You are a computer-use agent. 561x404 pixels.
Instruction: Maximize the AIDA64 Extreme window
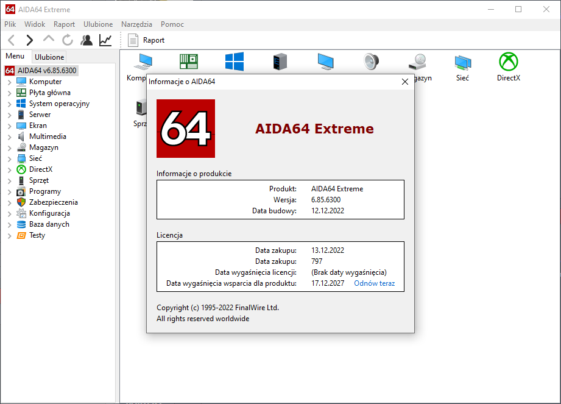click(x=518, y=9)
